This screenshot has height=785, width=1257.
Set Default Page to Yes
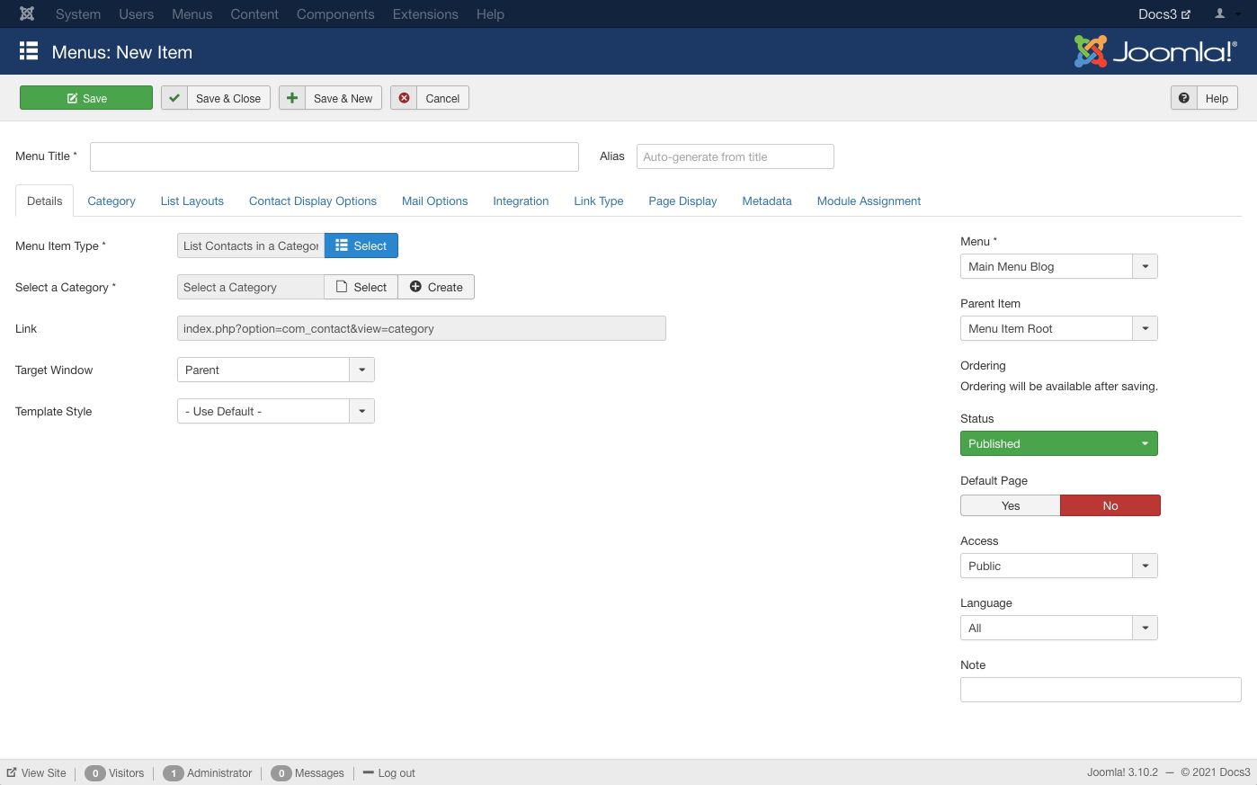tap(1011, 505)
